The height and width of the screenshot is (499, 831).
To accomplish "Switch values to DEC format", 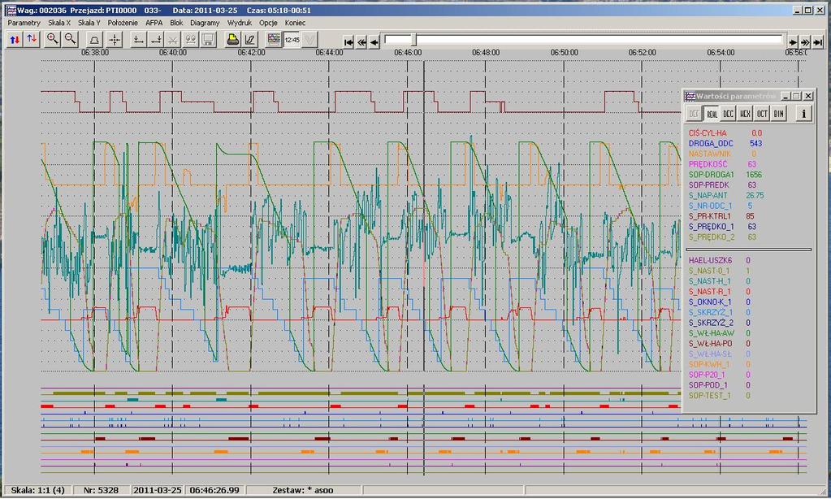I will tap(728, 114).
